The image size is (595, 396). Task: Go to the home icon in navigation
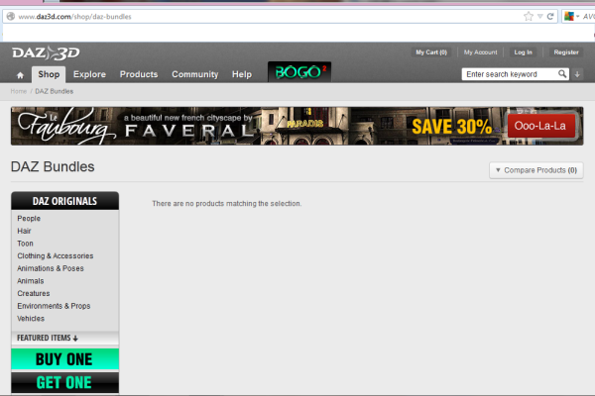(20, 75)
